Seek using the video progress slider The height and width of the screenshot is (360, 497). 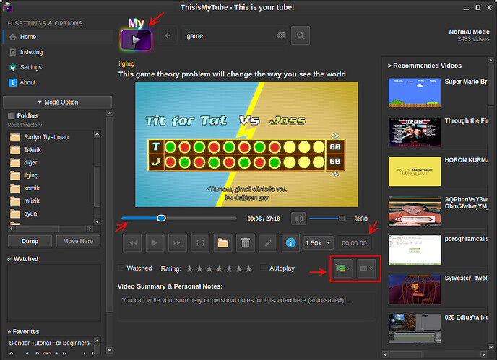[x=179, y=218]
